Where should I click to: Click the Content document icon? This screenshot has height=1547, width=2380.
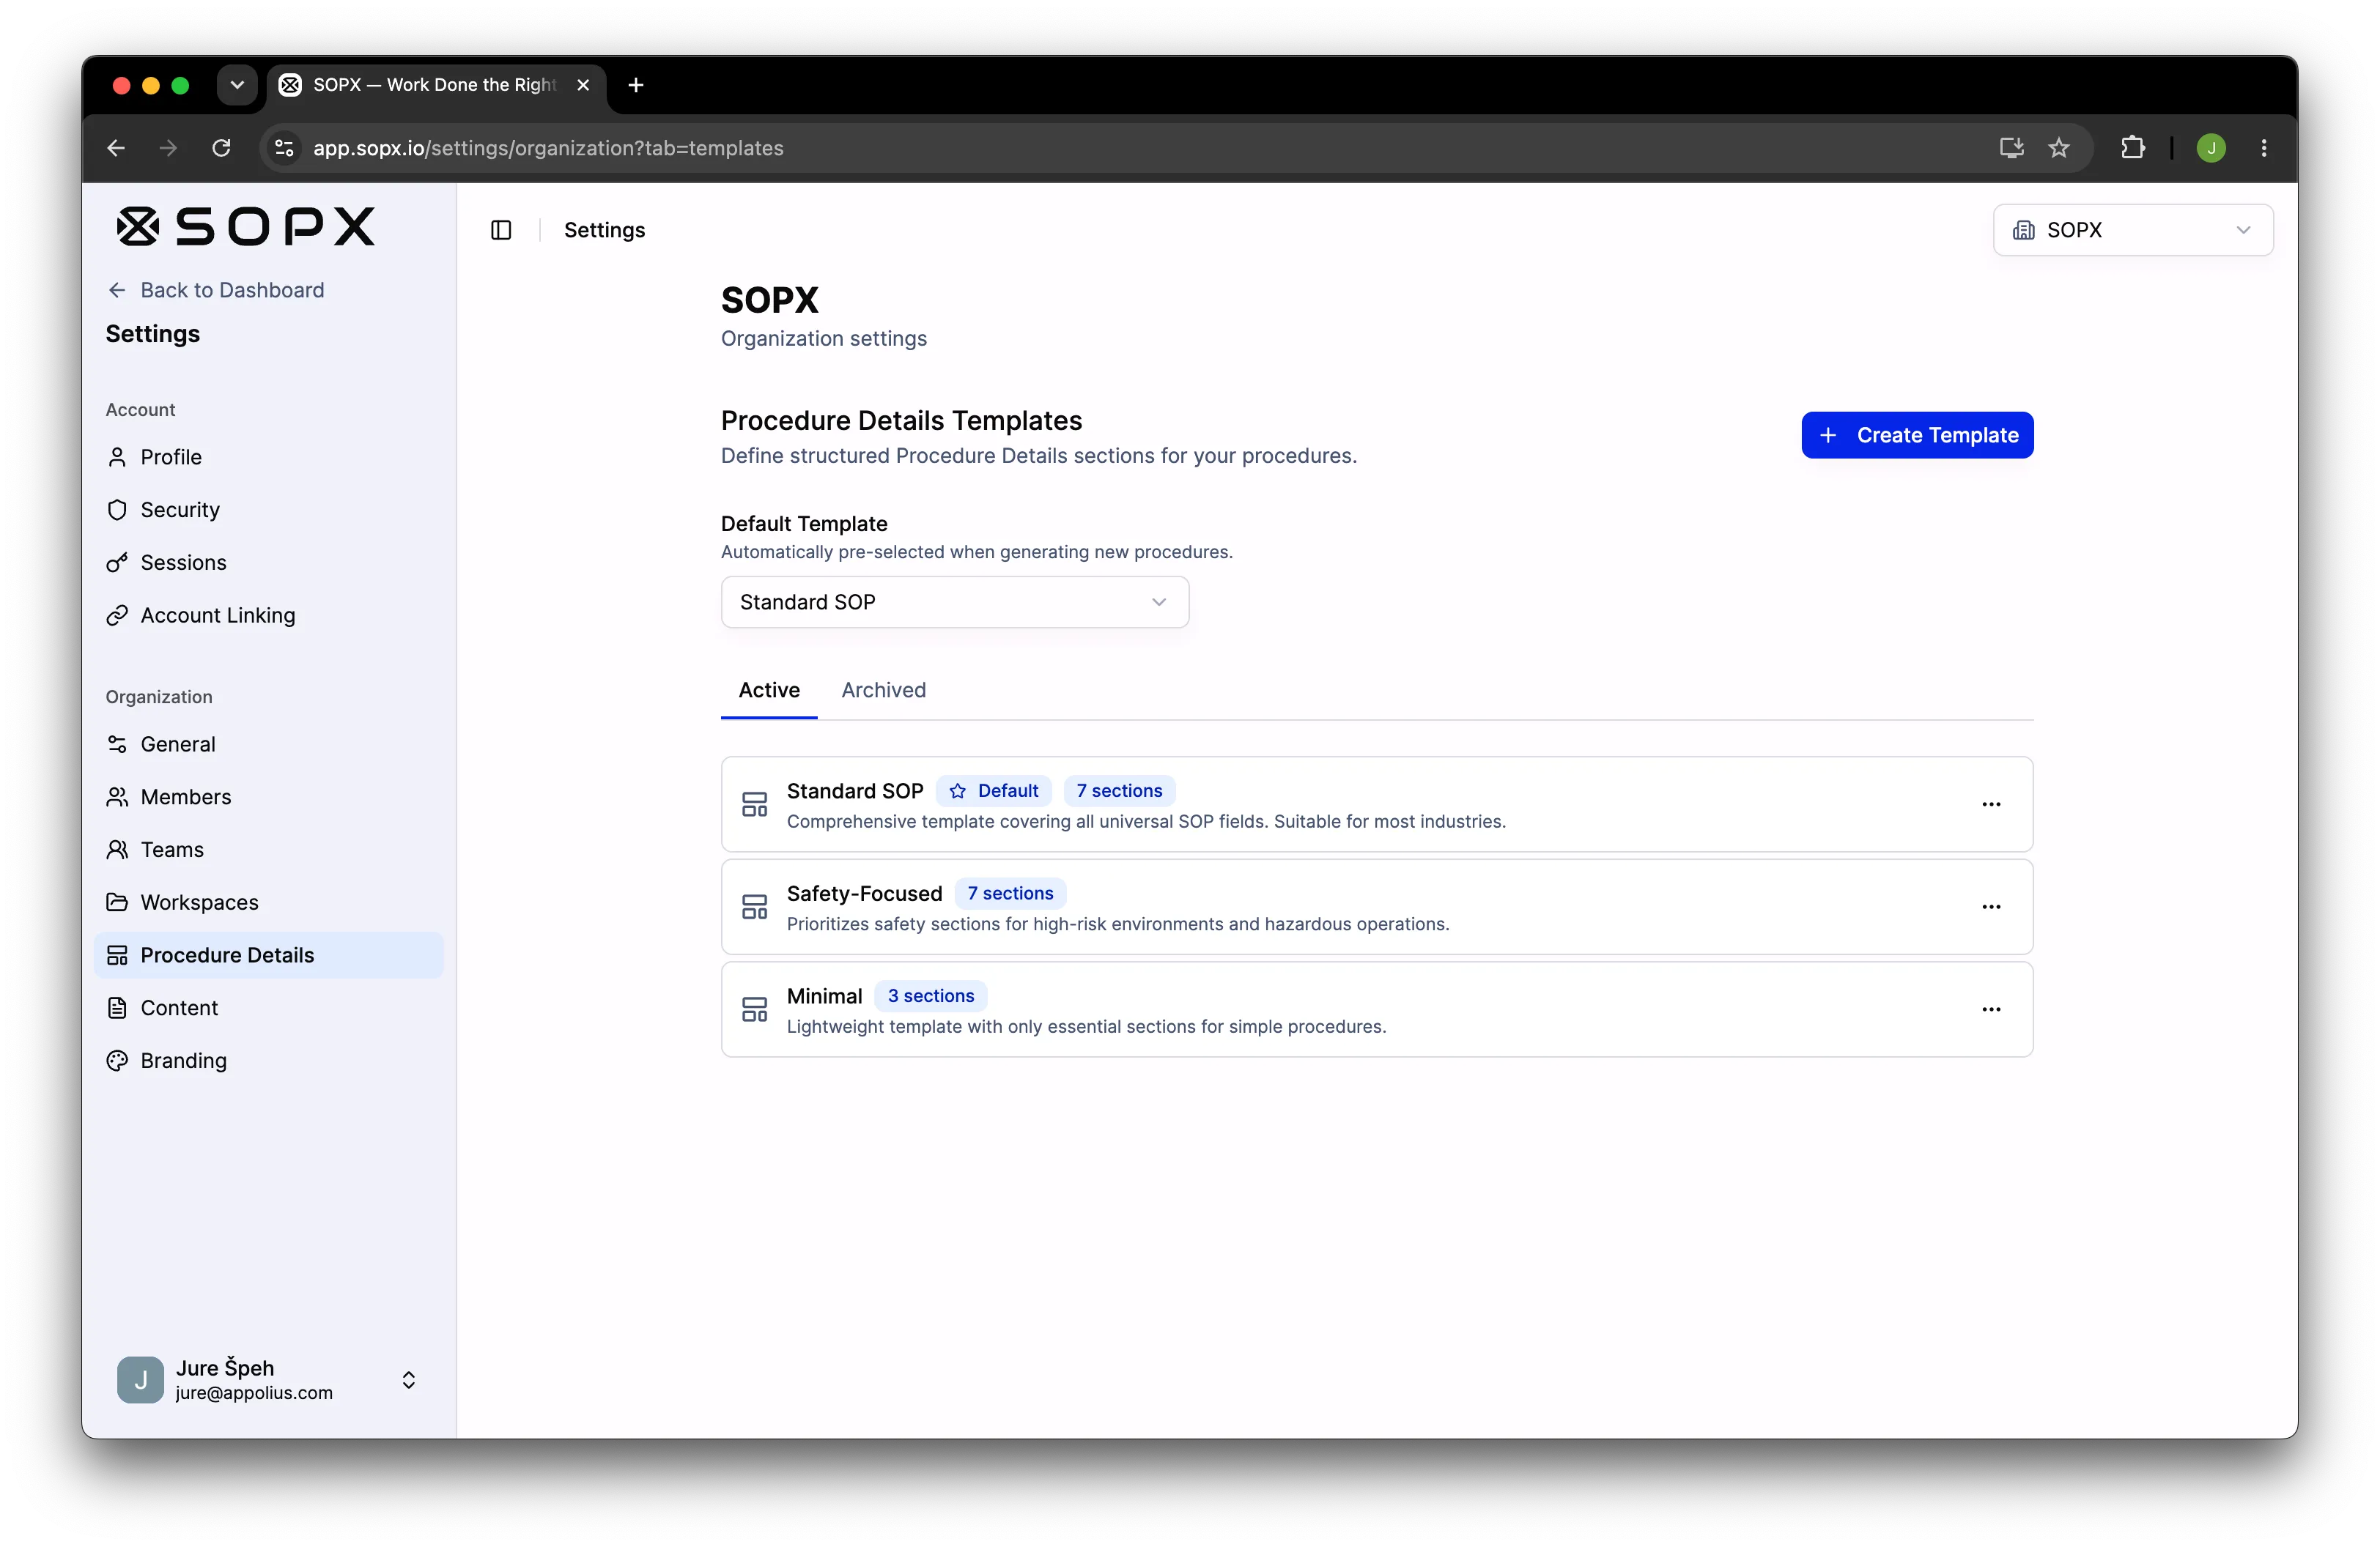(117, 1007)
